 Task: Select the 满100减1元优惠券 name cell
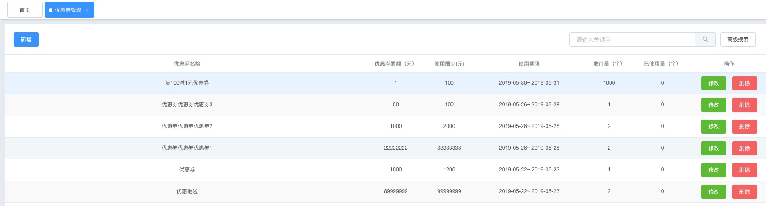(187, 83)
